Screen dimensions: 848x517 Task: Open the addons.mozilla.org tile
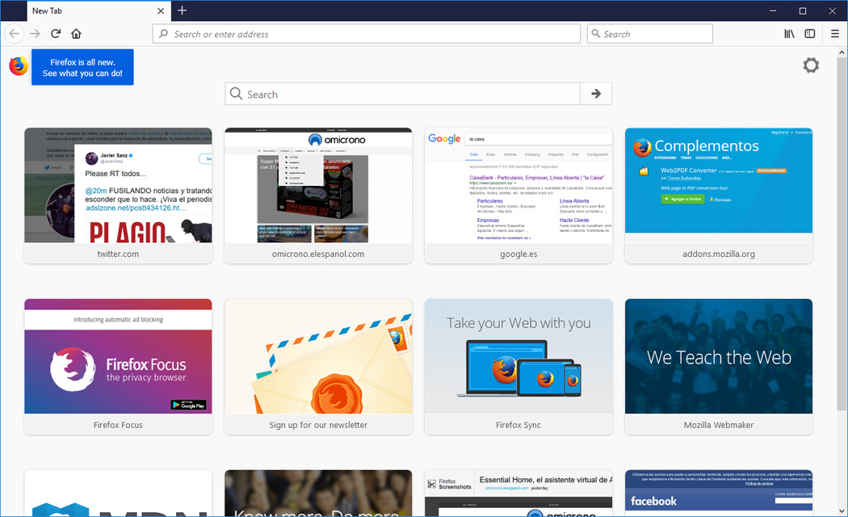[x=718, y=194]
